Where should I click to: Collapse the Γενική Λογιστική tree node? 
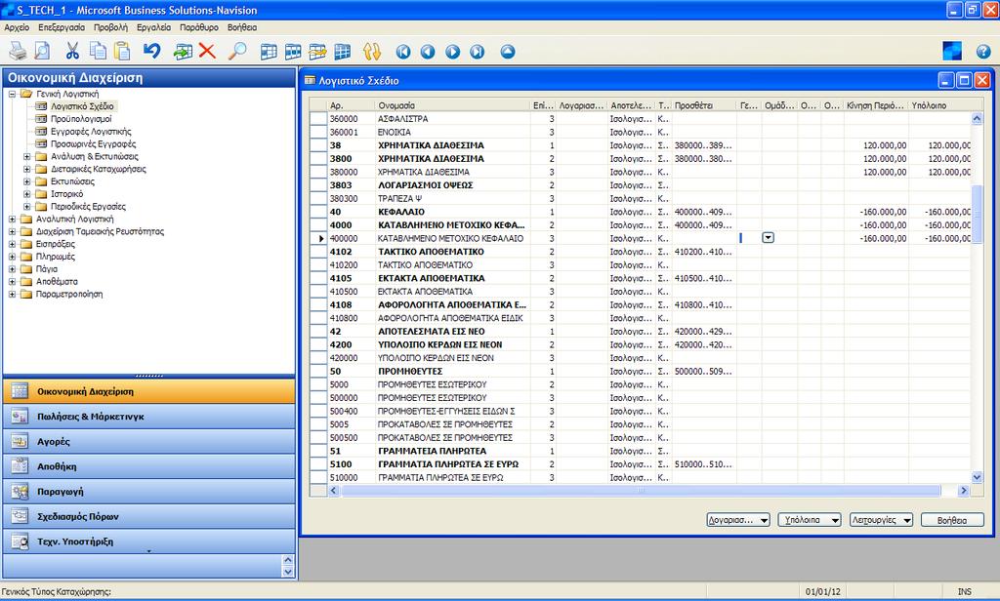(x=12, y=94)
